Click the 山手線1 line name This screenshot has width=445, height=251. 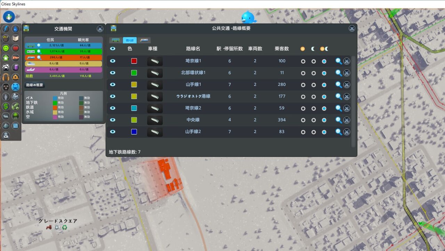193,85
